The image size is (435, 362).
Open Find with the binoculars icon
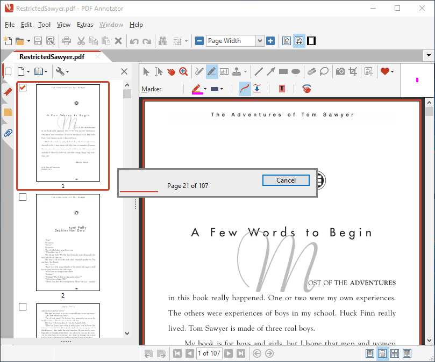coord(163,41)
